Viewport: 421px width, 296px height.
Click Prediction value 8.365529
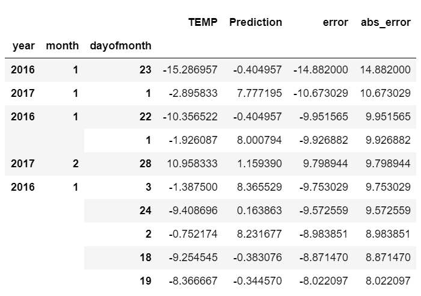click(259, 187)
